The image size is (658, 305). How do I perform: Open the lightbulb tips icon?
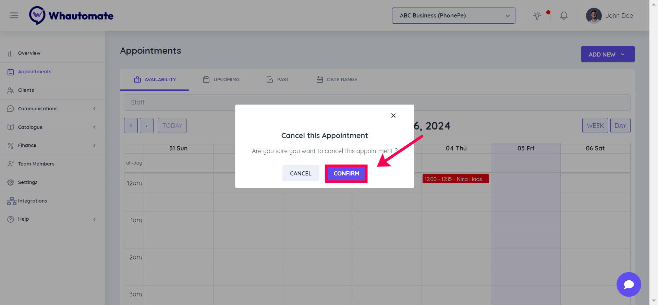(x=537, y=15)
